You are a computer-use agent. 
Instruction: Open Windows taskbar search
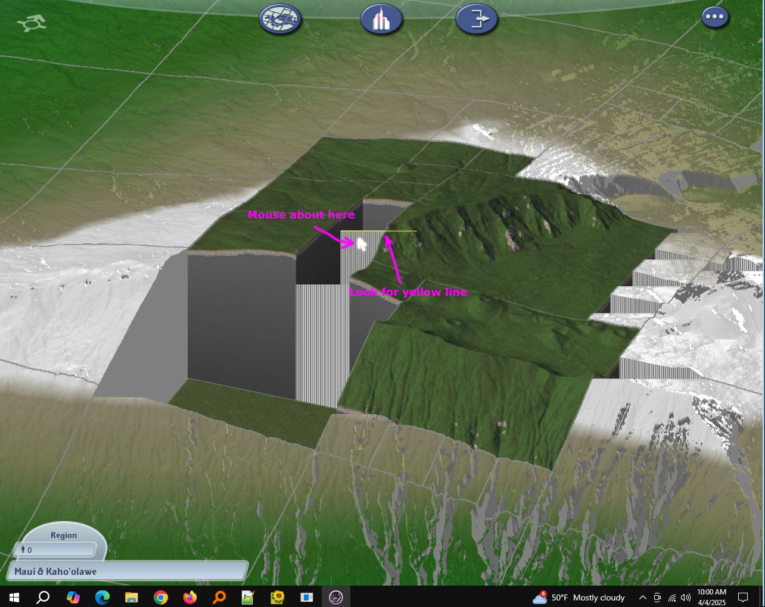tap(43, 597)
